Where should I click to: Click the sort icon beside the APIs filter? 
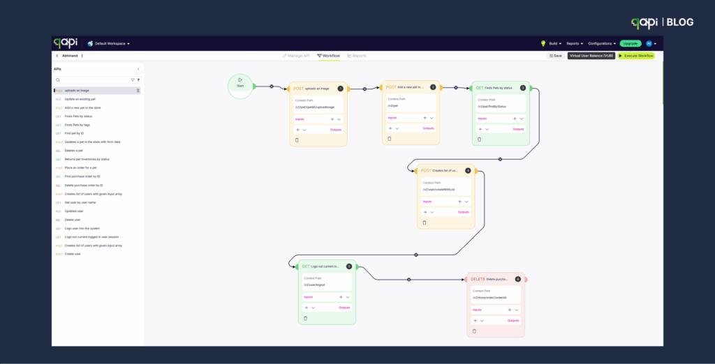[139, 79]
